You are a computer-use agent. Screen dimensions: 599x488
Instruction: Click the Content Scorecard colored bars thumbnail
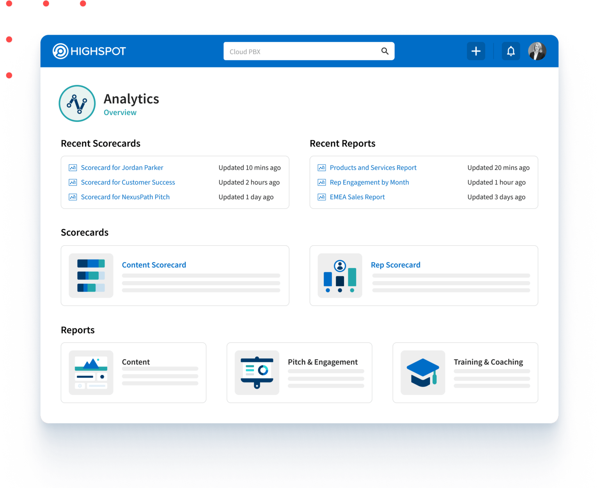pos(91,276)
